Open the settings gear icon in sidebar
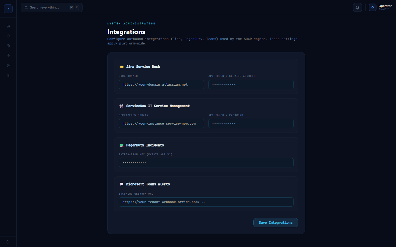396x247 pixels. click(8, 75)
